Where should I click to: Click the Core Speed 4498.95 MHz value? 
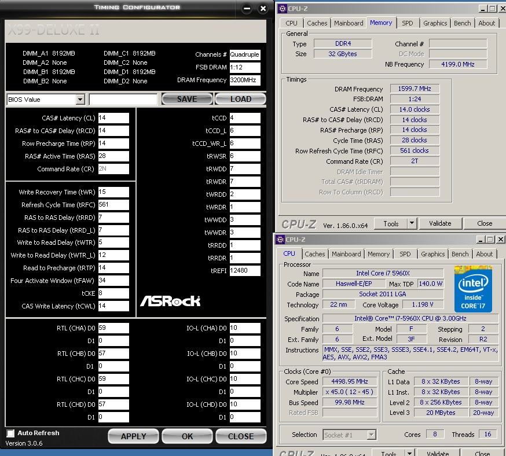pos(350,381)
